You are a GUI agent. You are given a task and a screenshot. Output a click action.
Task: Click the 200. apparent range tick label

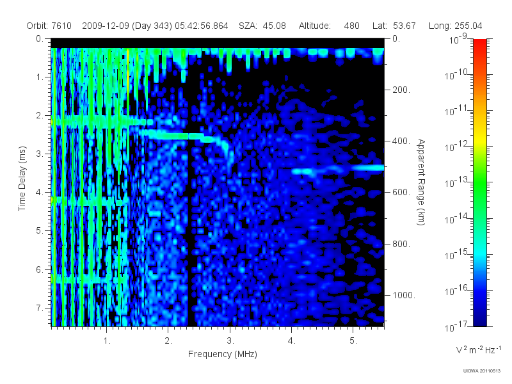pyautogui.click(x=401, y=90)
